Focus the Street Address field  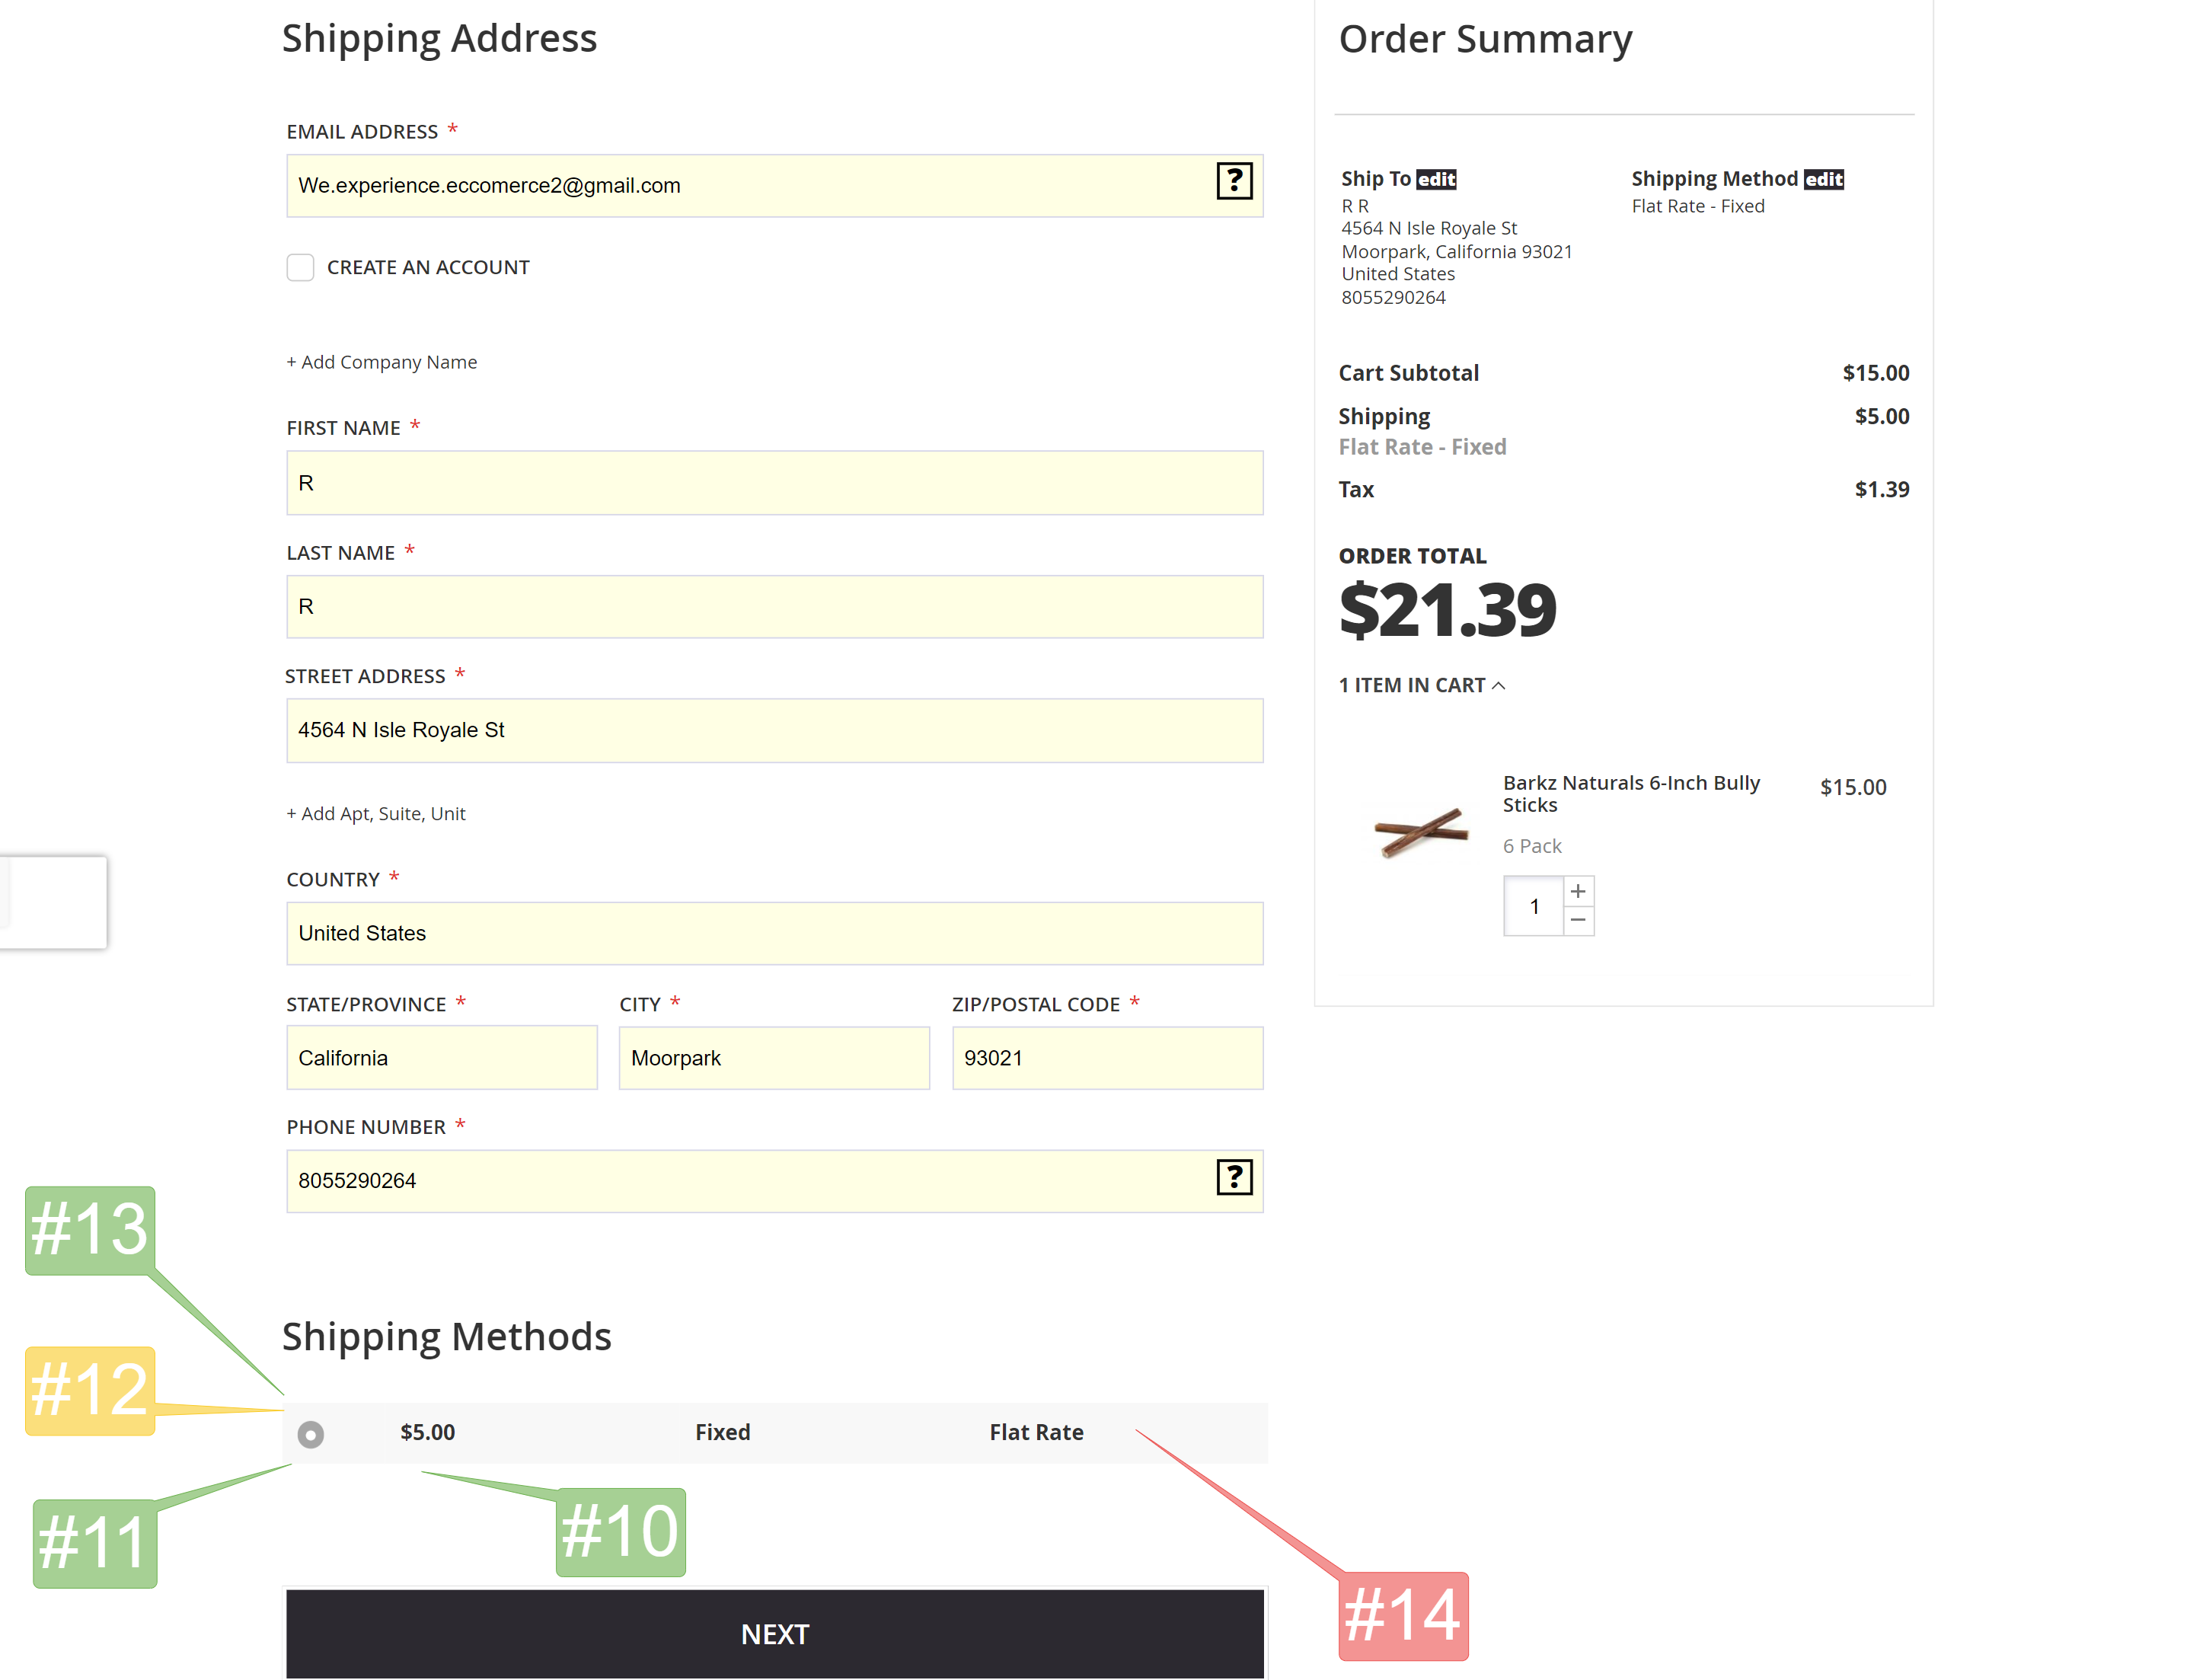pyautogui.click(x=774, y=731)
